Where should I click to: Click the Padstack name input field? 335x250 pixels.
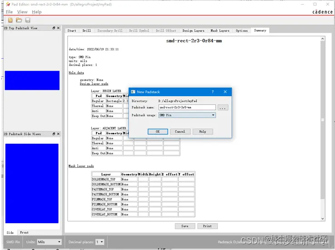(187, 108)
